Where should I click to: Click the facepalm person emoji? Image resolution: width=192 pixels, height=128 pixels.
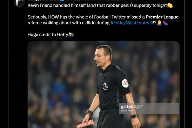point(159,23)
